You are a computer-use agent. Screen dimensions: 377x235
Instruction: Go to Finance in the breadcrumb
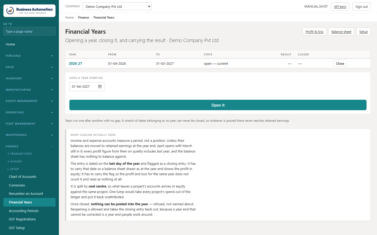pyautogui.click(x=84, y=17)
